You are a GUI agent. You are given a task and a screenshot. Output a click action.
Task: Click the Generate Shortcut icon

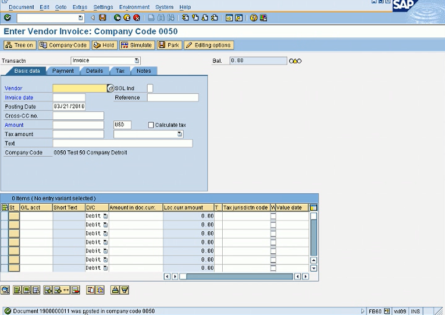point(239,18)
